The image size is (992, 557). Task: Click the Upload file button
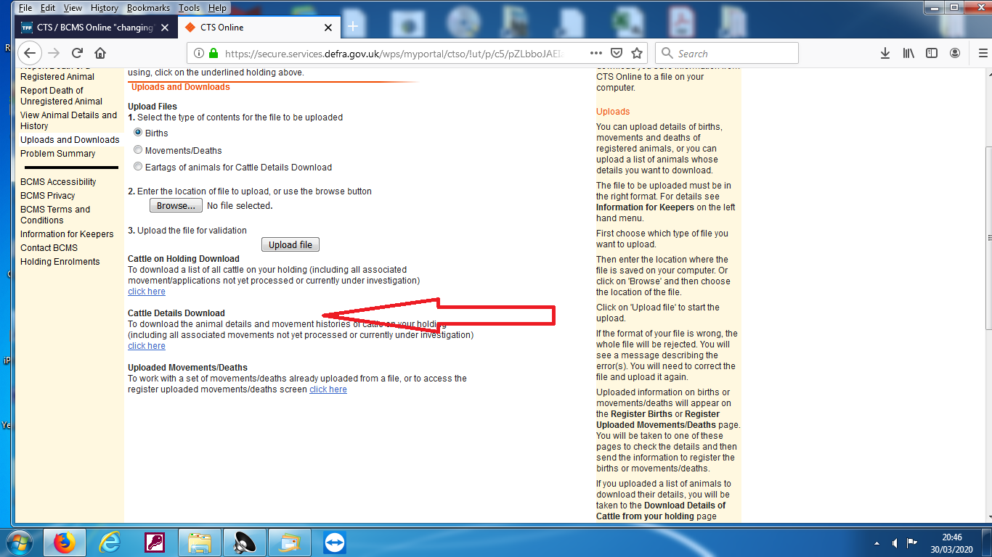coord(290,244)
